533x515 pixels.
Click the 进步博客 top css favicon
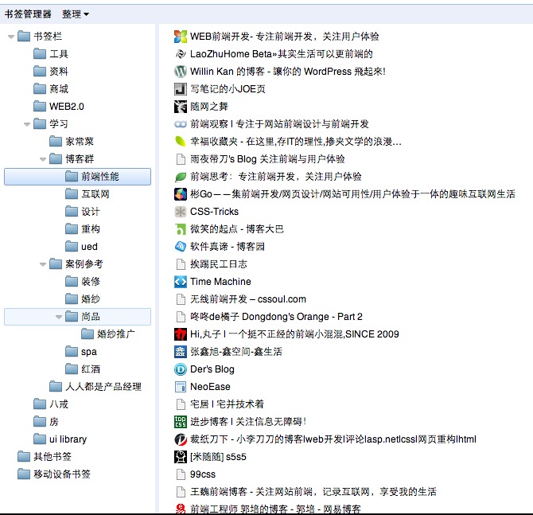(181, 422)
